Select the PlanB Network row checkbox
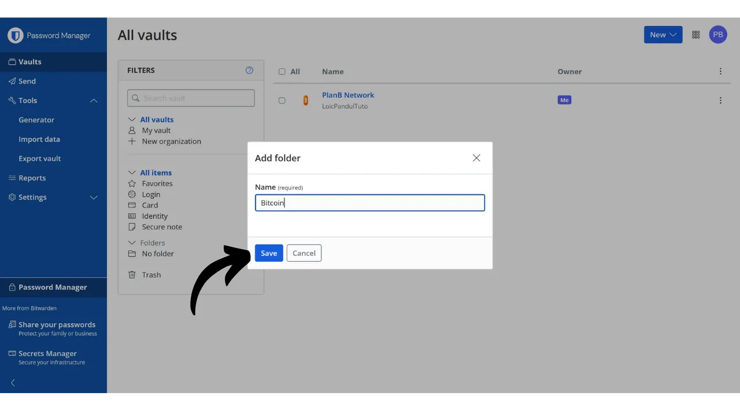 pyautogui.click(x=282, y=101)
